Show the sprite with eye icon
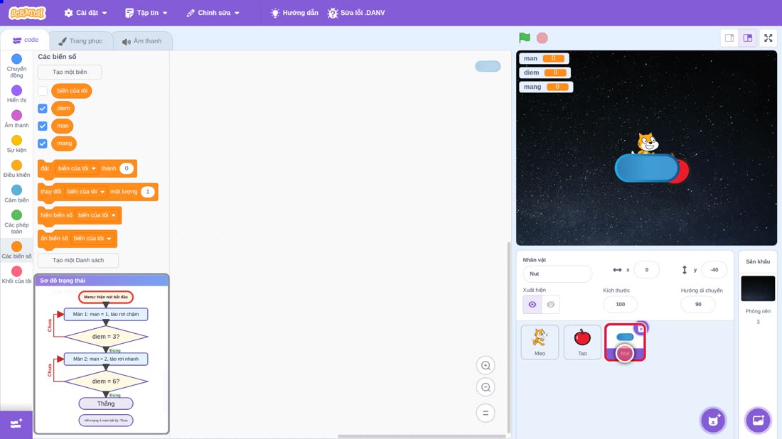This screenshot has height=439, width=782. (x=532, y=305)
